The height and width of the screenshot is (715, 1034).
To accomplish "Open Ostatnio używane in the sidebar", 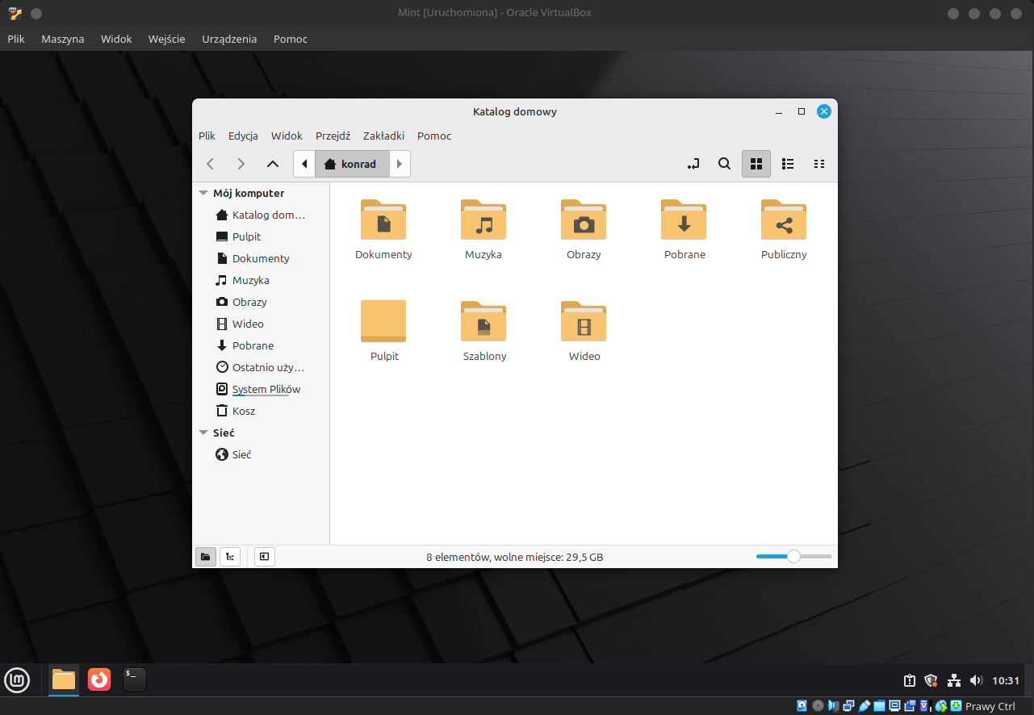I will (x=261, y=368).
